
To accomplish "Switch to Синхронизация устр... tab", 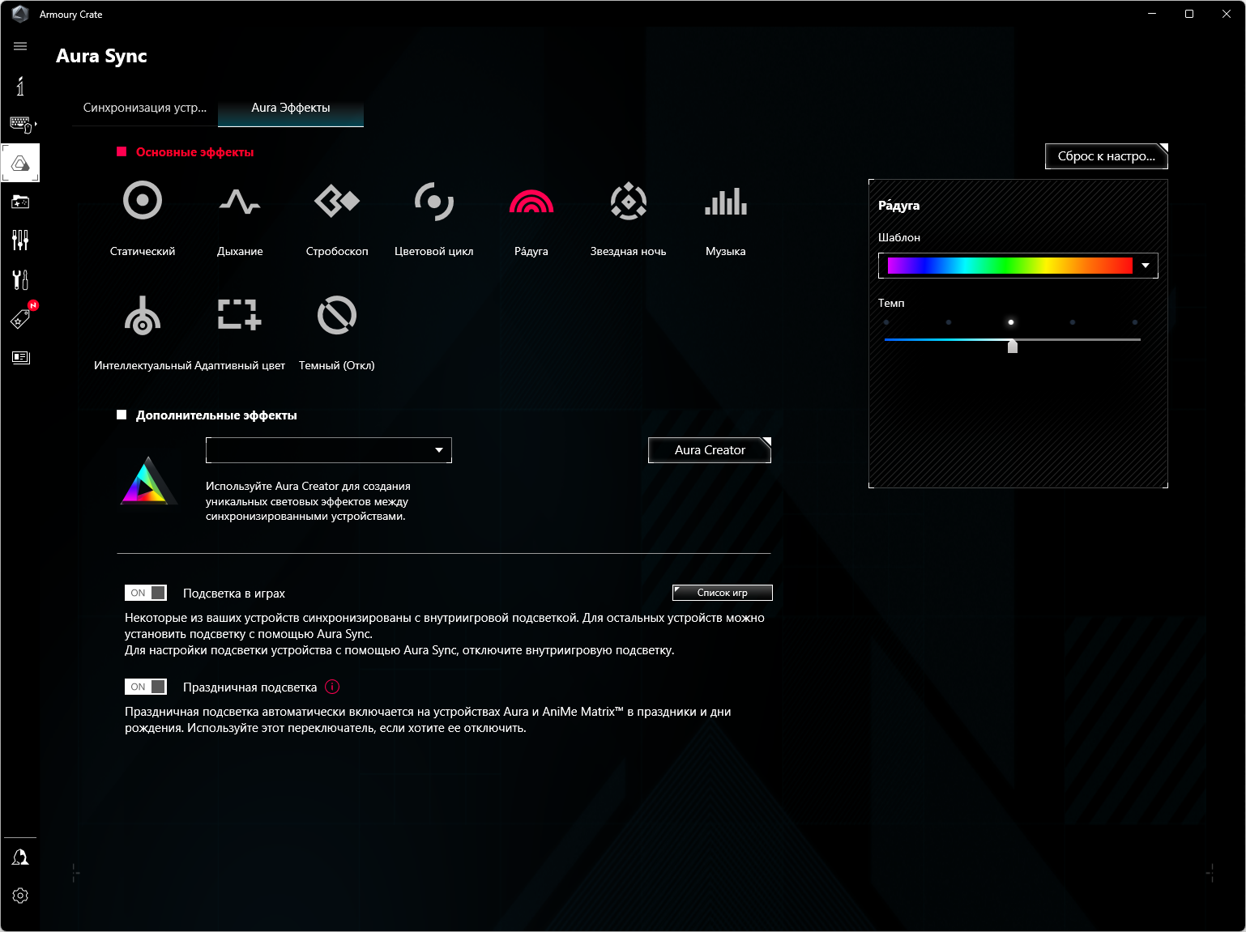I will click(x=145, y=108).
